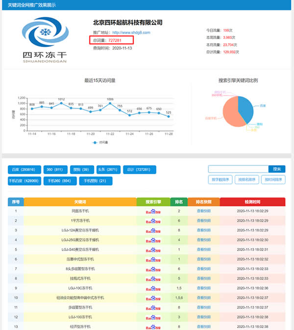This screenshot has height=330, width=294.
Task: Filter by 百度 (293816) keywords
Action: coord(24,170)
